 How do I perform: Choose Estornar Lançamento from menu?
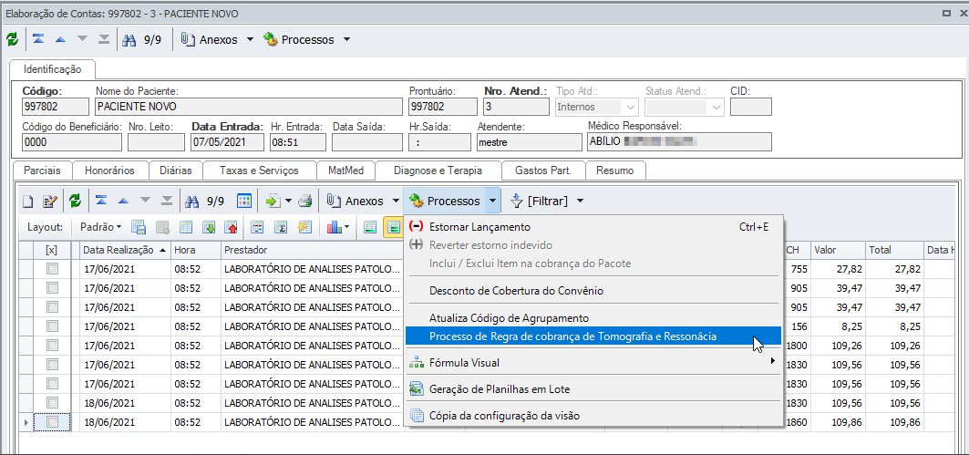[x=593, y=227]
